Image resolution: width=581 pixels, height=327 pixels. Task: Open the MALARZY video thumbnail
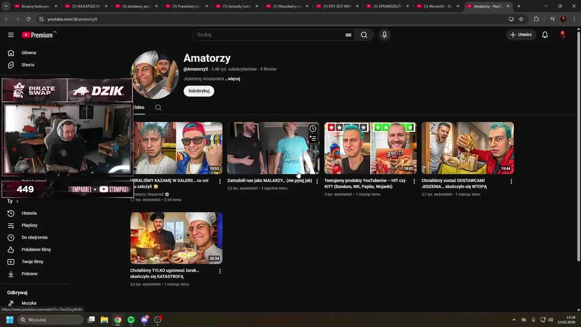point(273,148)
